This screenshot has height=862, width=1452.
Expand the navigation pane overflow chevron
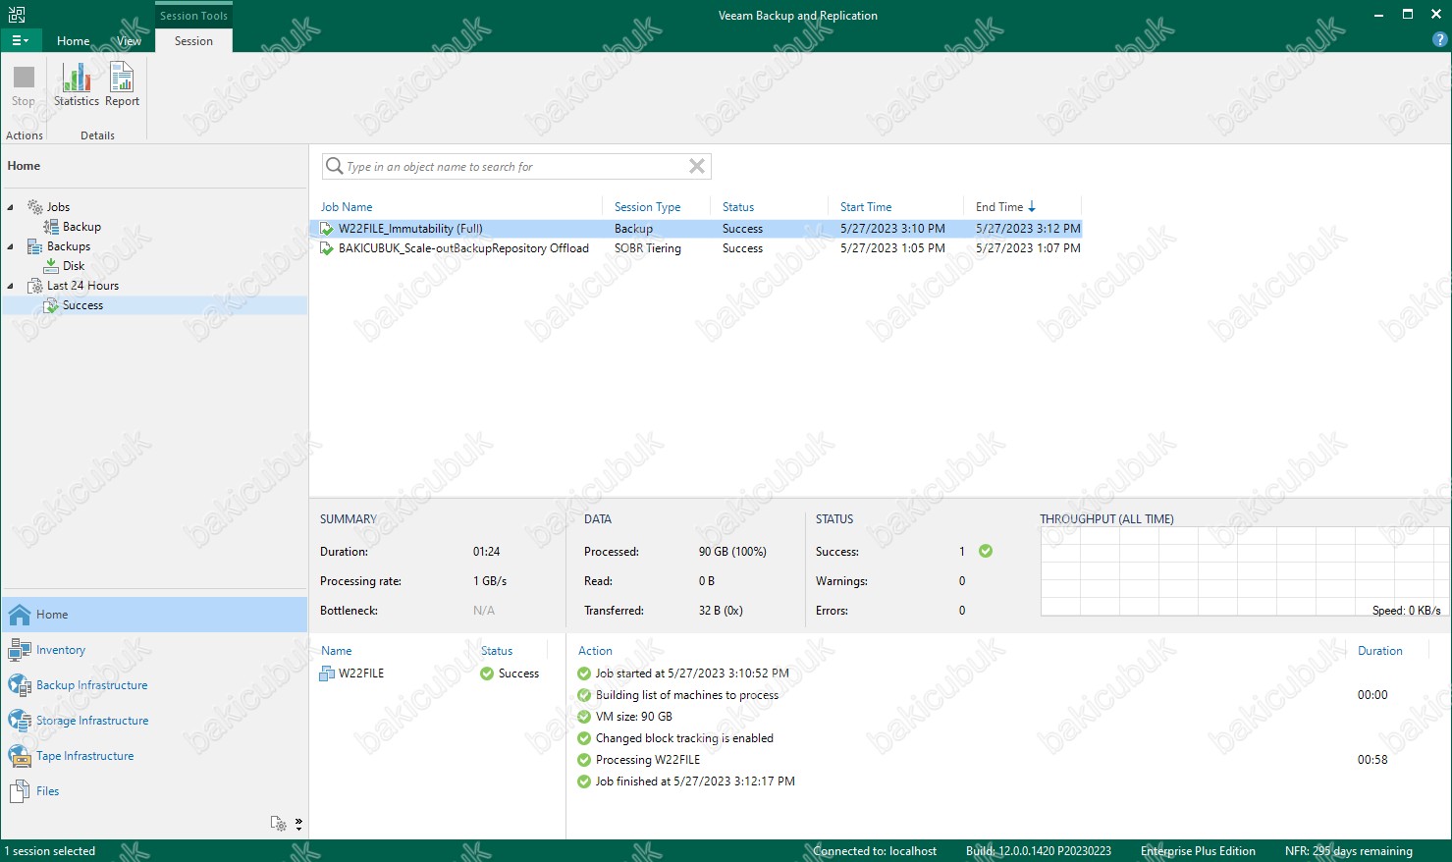point(298,824)
